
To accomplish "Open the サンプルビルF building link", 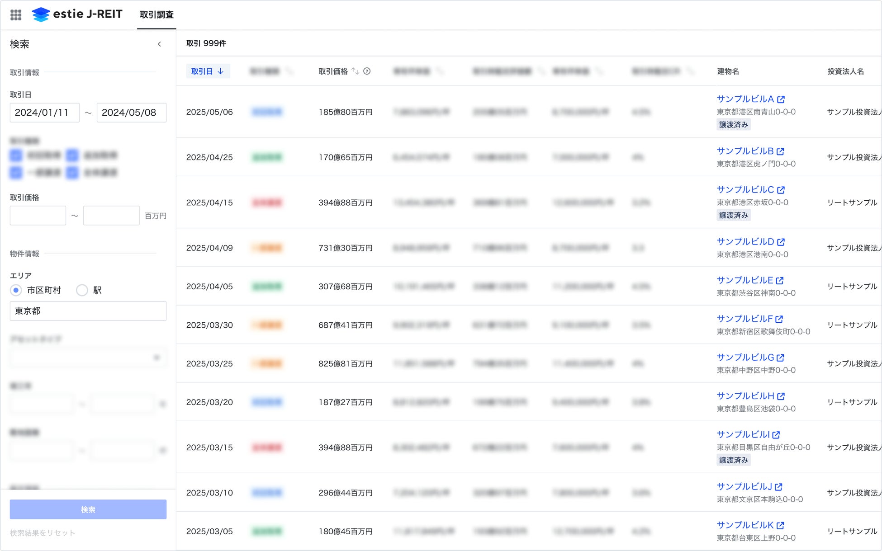I will [744, 319].
